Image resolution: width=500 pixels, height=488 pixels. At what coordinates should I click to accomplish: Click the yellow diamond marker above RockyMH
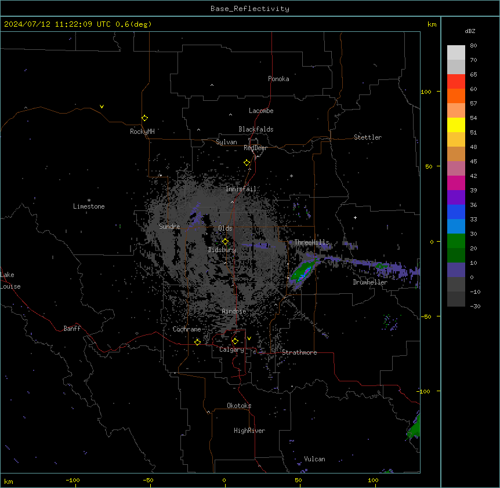pos(145,118)
